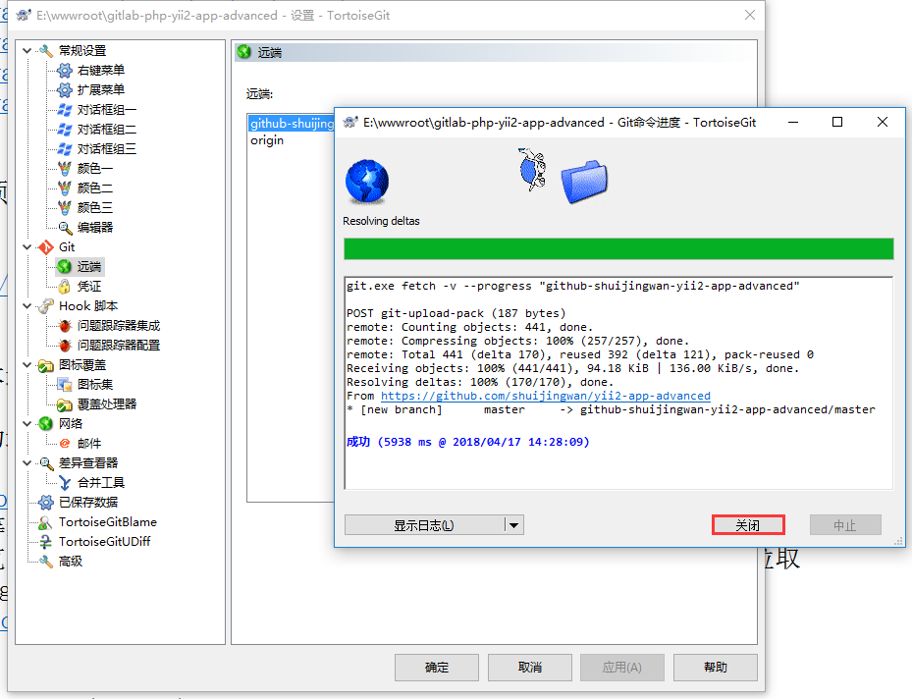Image resolution: width=912 pixels, height=699 pixels.
Task: Click the red Git diamond icon
Action: coord(45,247)
